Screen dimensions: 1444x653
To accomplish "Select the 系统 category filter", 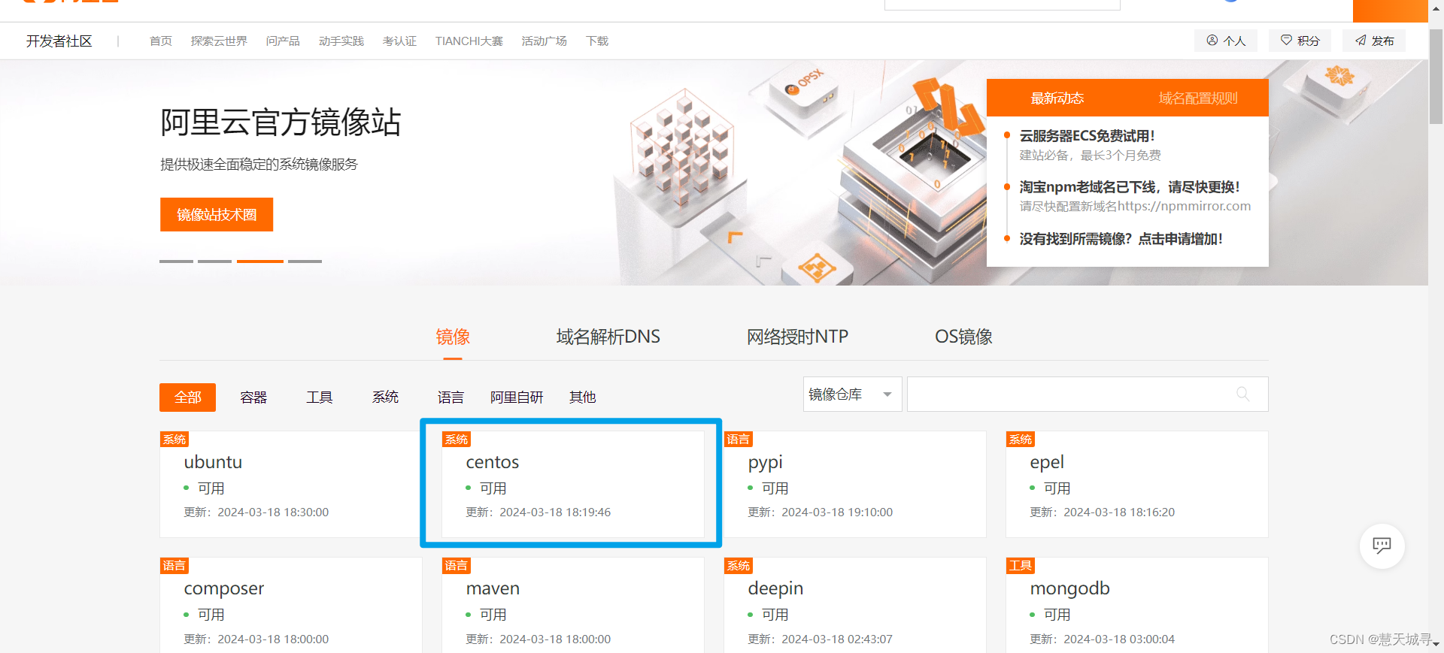I will (385, 397).
